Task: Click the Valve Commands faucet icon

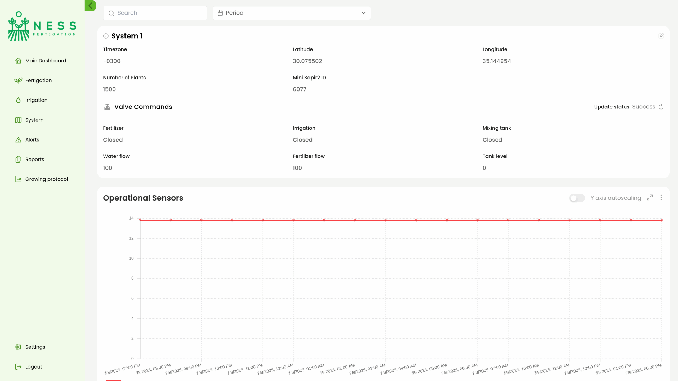Action: pos(107,107)
